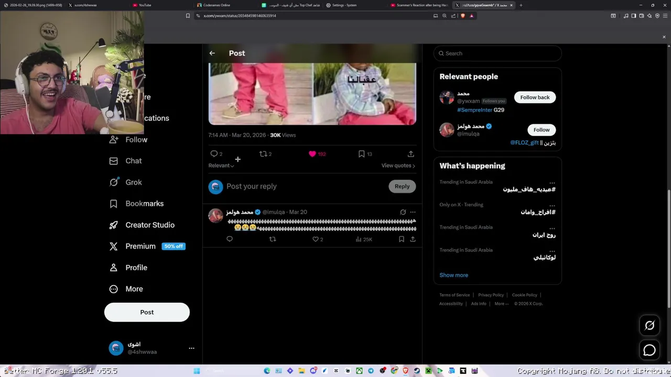The image size is (671, 377).
Task: Open Discord from the taskbar
Action: pos(313,371)
